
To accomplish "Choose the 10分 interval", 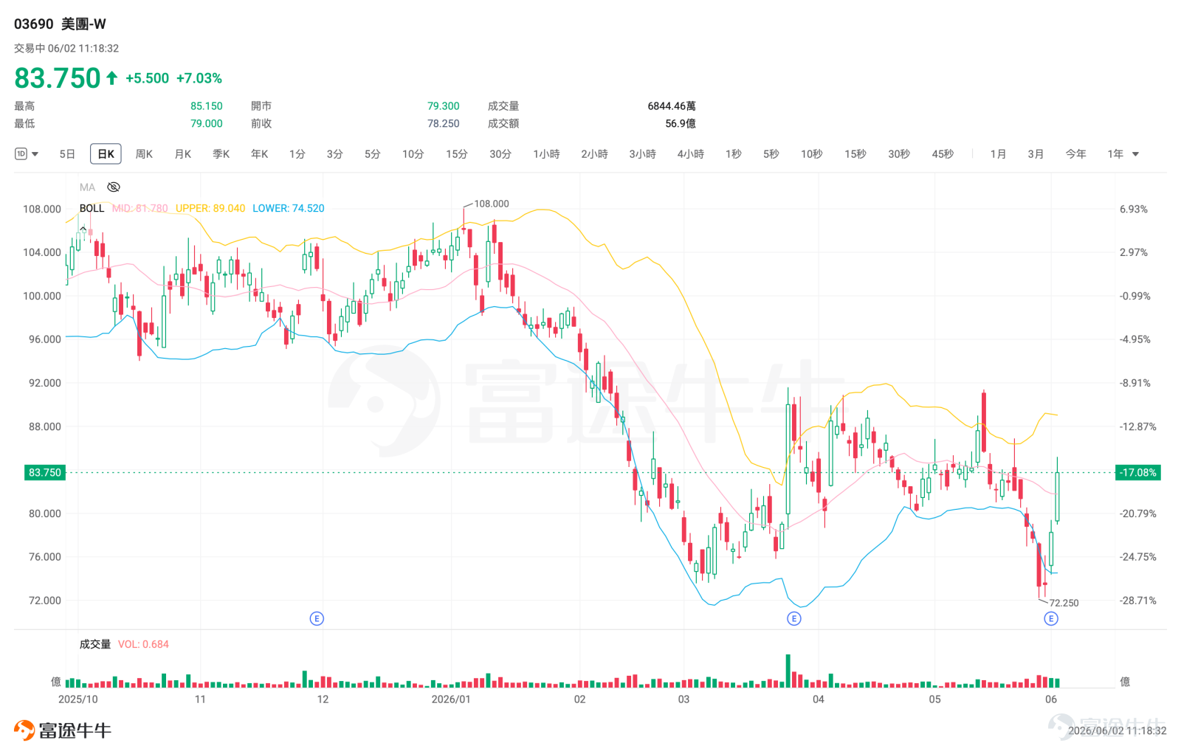I will [413, 154].
